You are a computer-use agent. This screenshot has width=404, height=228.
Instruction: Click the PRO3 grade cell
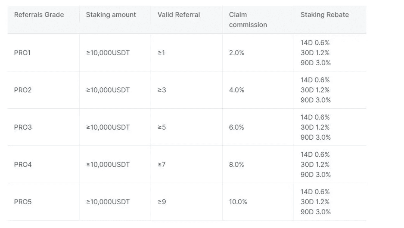coord(23,127)
